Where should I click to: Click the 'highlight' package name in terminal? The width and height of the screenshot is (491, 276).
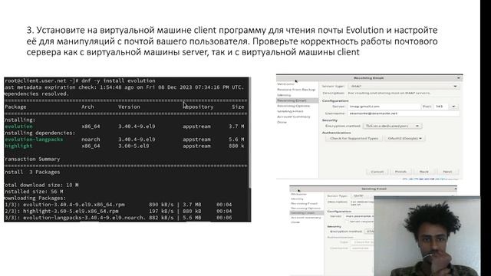(x=18, y=146)
